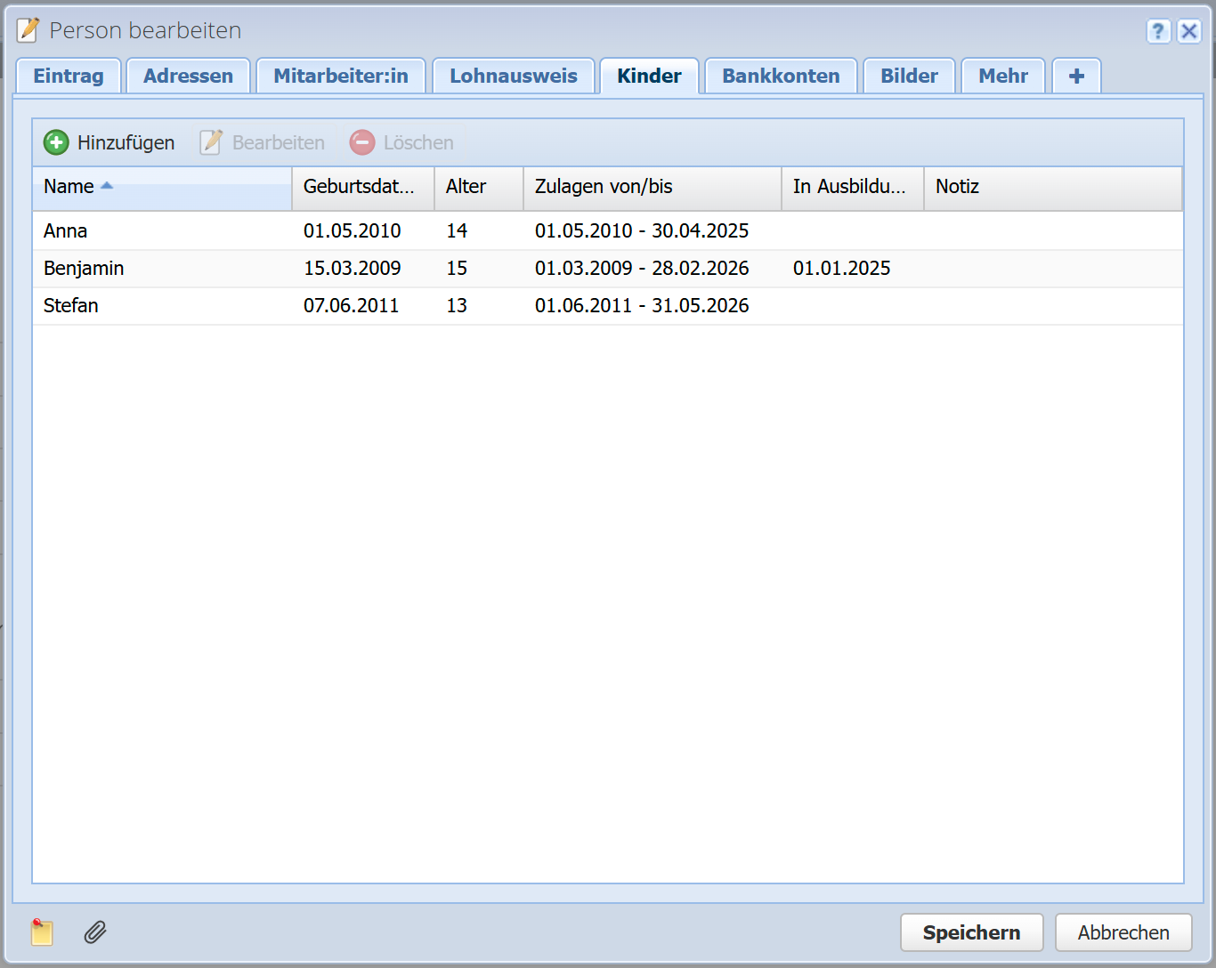The image size is (1216, 968).
Task: Click the green Hinzufügen plus icon
Action: 56,142
